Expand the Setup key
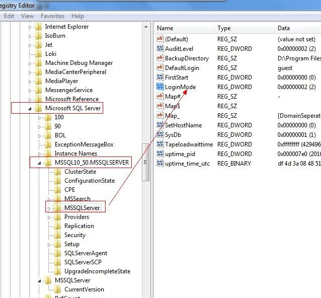 (49, 245)
